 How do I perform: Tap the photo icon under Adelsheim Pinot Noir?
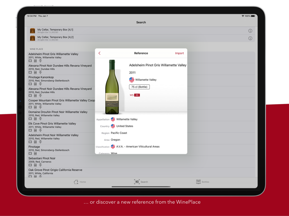(30, 142)
